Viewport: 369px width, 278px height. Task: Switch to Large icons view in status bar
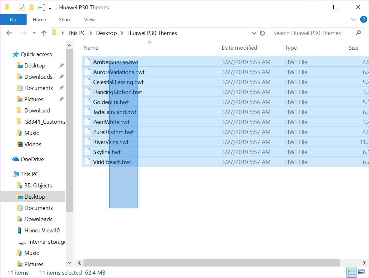pyautogui.click(x=361, y=272)
